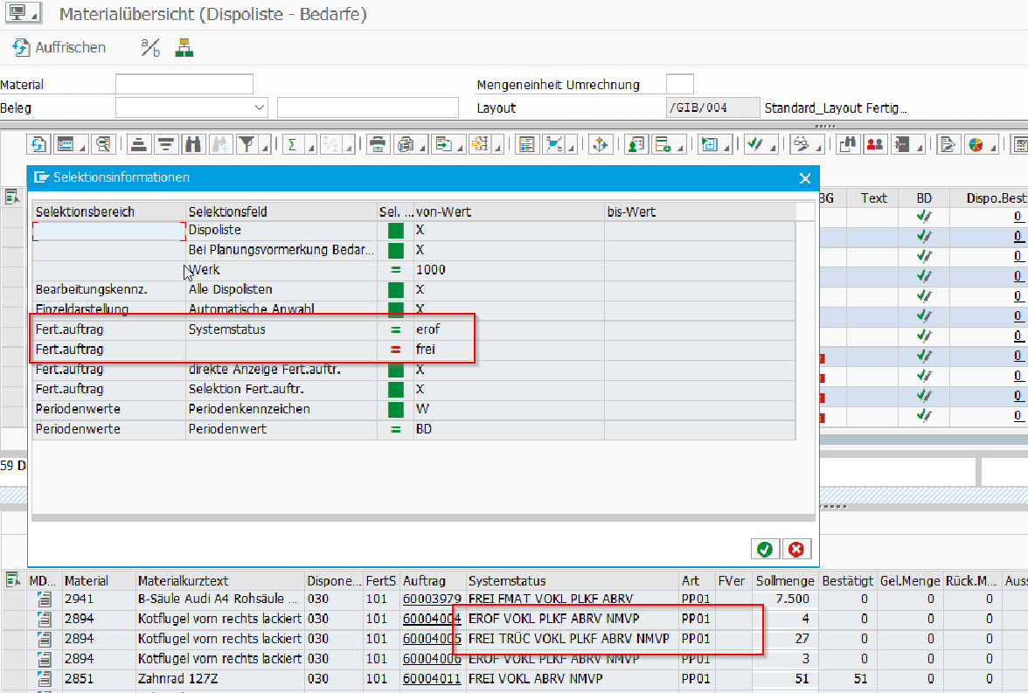Sort ascending using toolbar icon
Viewport: 1028px width, 693px height.
pos(140,144)
